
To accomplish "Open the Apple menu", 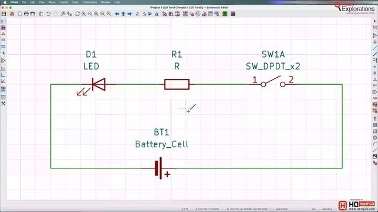I will [x=5, y=2].
